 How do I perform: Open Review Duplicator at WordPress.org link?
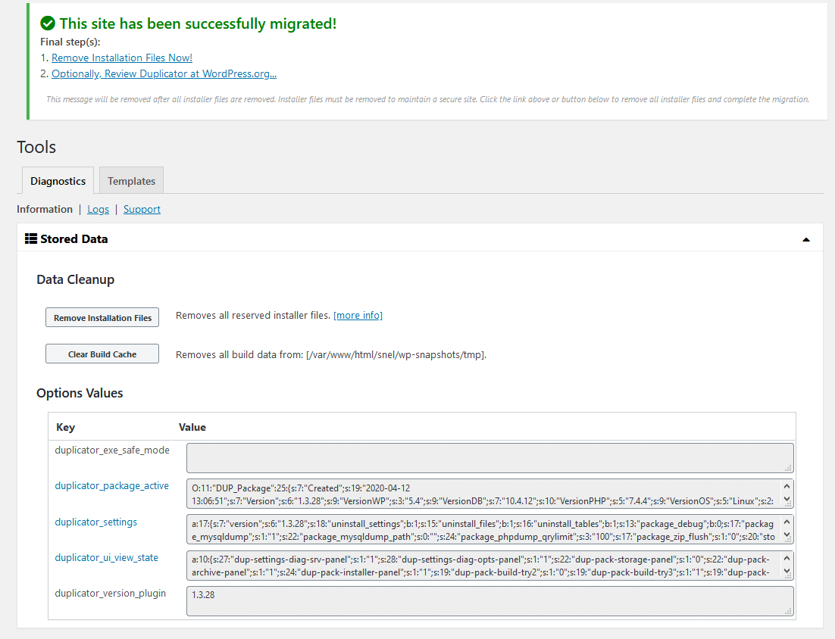coord(164,73)
